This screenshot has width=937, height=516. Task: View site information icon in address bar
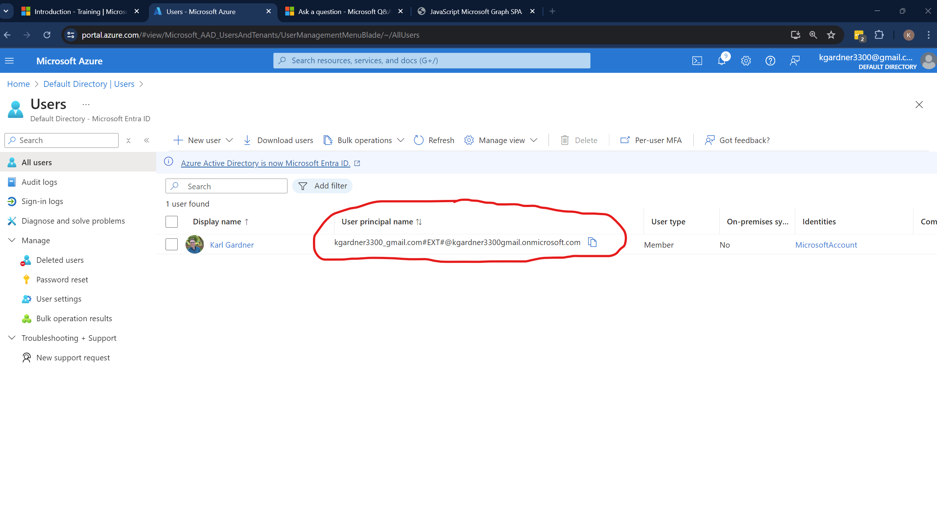click(71, 35)
